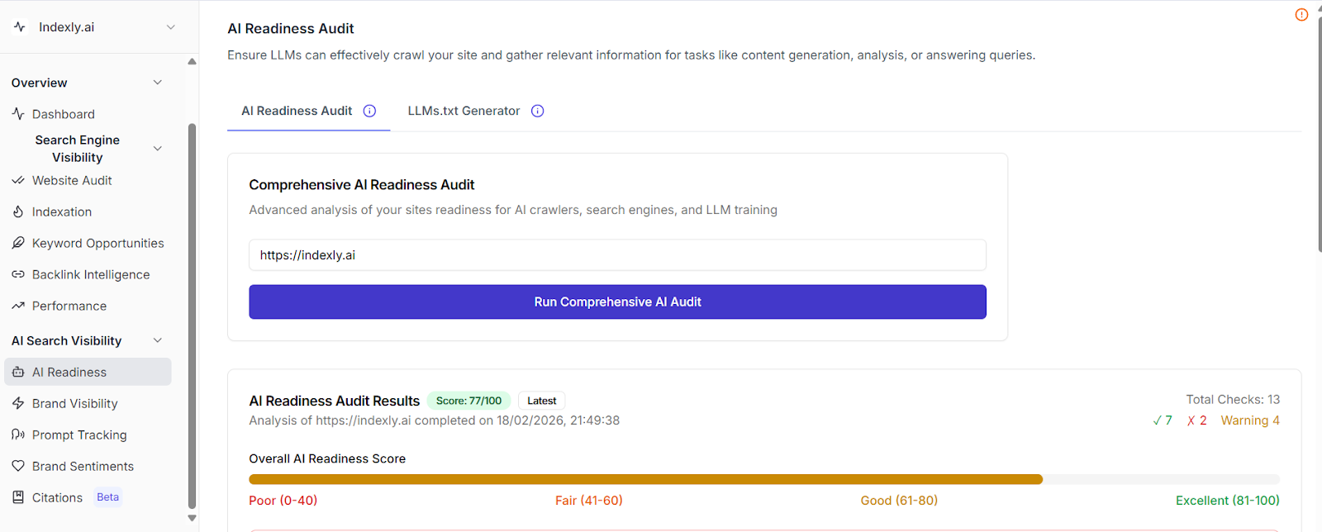Collapse the Overview section

coord(158,83)
